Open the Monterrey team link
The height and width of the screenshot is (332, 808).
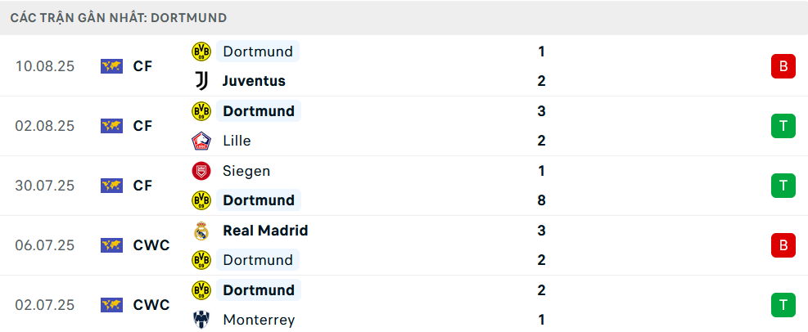pos(259,320)
